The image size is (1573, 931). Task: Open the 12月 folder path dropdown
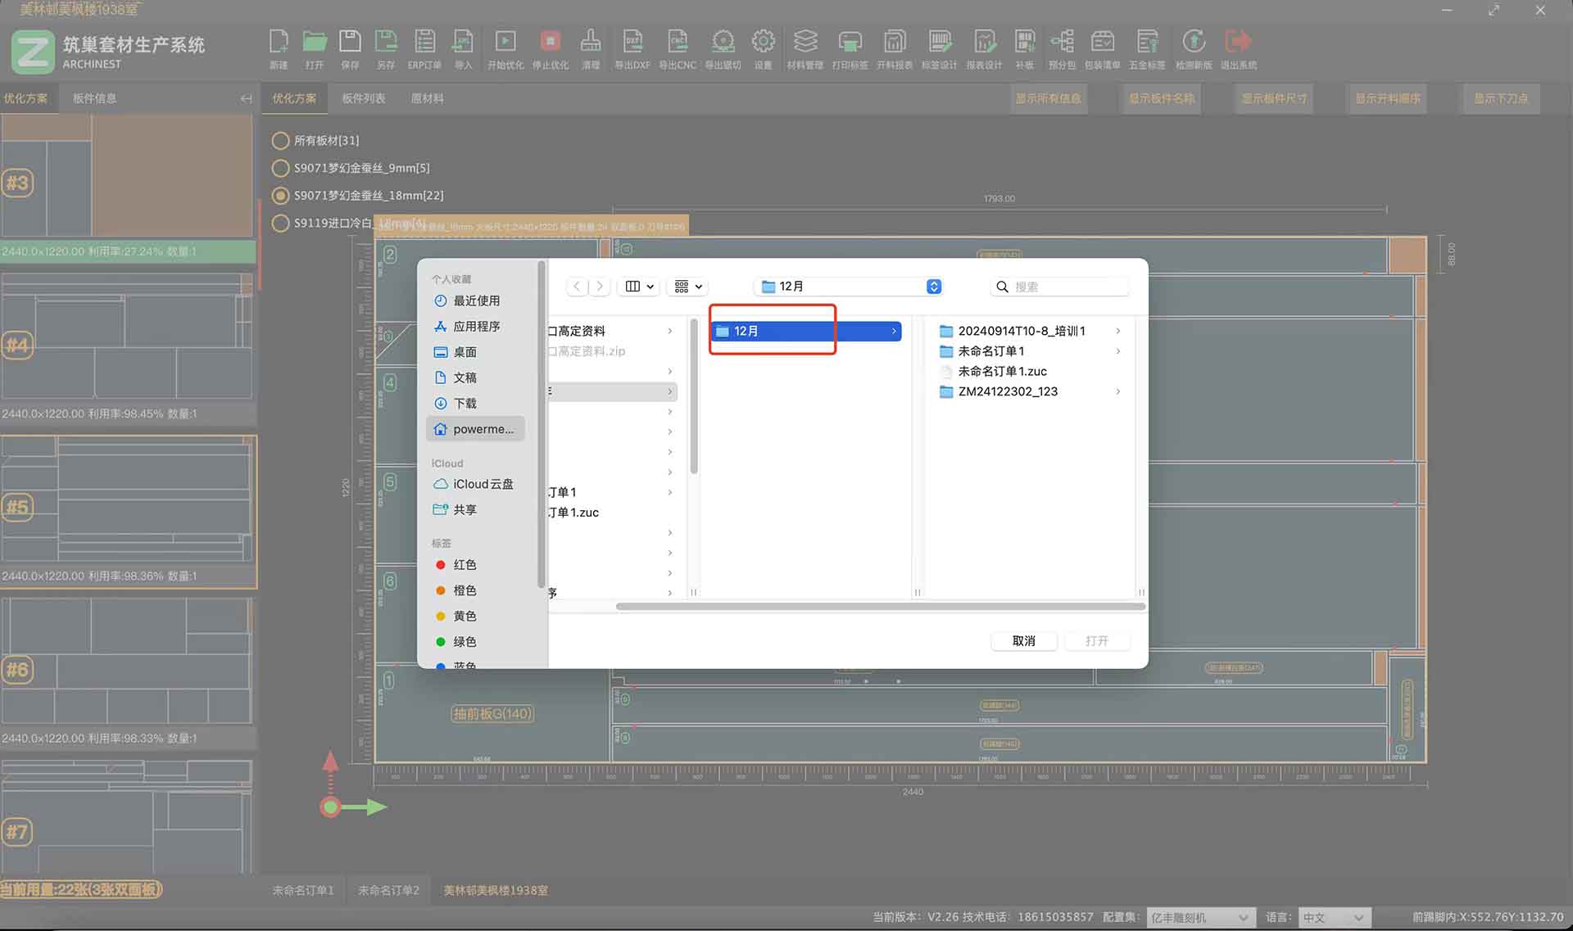click(850, 287)
